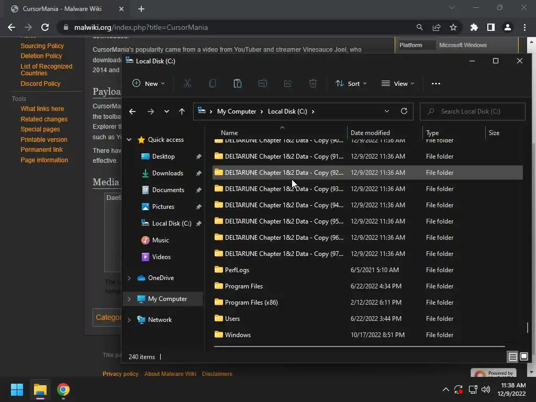This screenshot has height=402, width=536.
Task: Expand Network tree node
Action: tap(129, 320)
